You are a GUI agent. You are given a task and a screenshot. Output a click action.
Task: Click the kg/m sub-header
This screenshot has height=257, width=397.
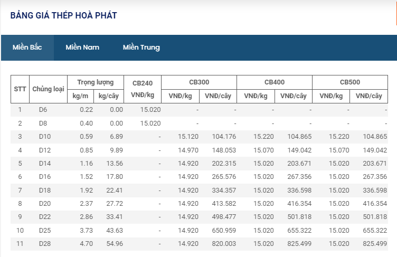tap(81, 96)
